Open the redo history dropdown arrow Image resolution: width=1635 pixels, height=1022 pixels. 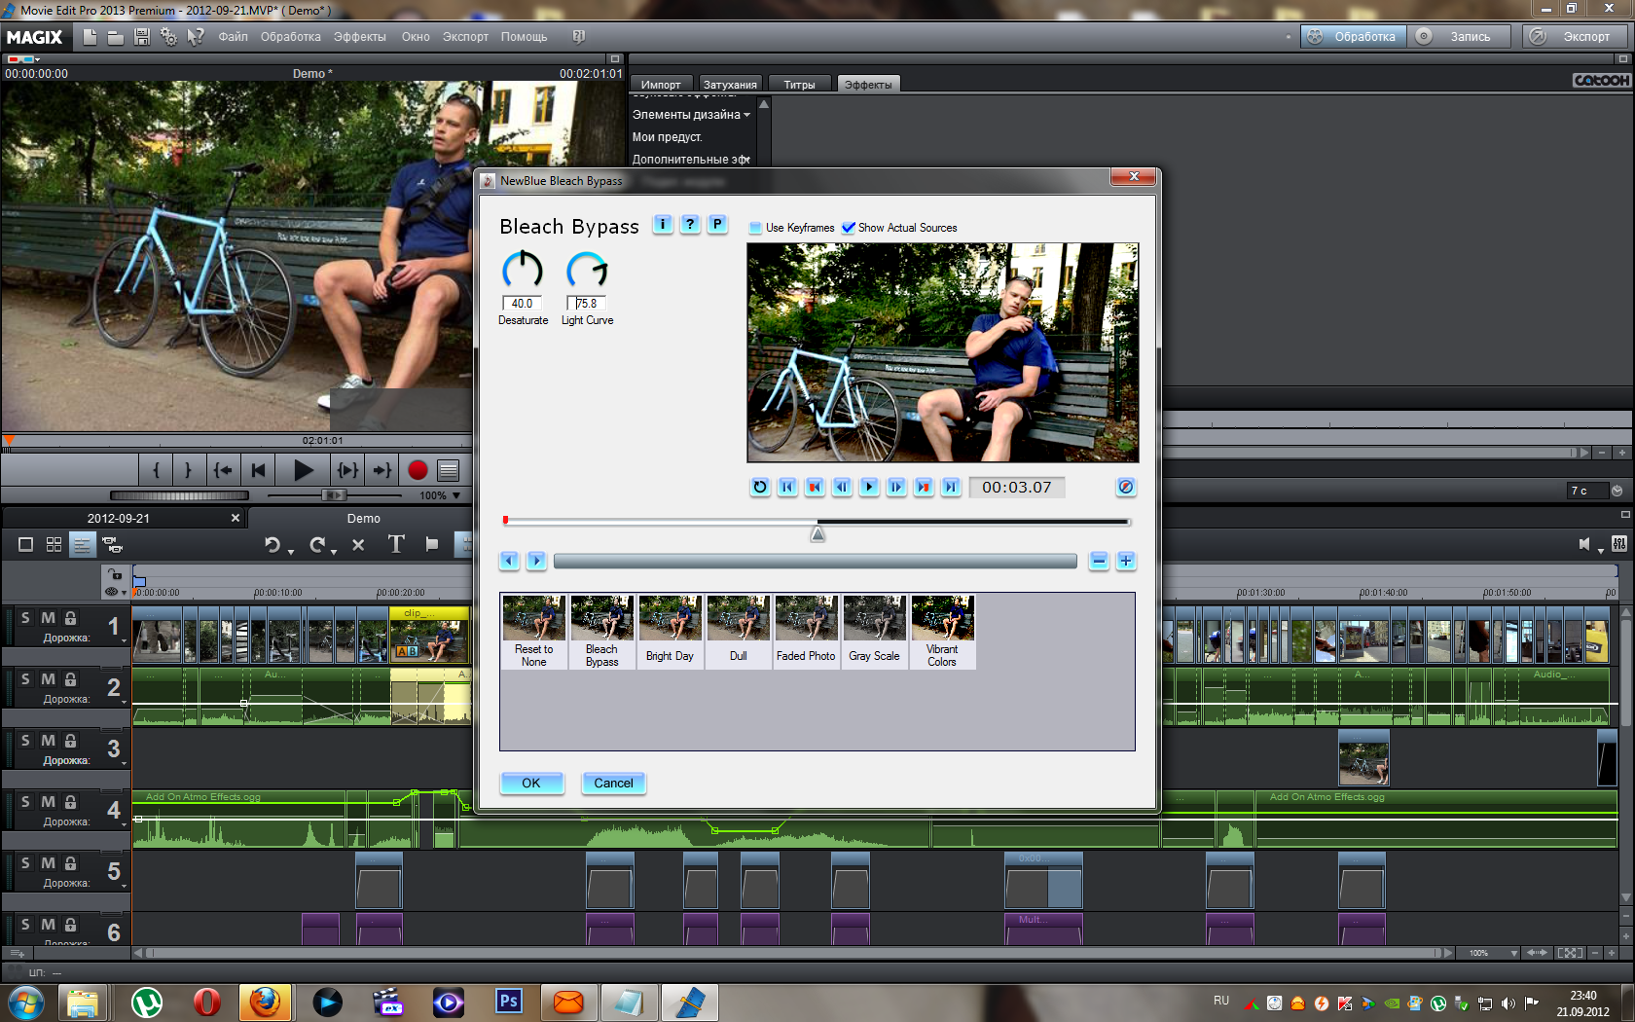334,552
